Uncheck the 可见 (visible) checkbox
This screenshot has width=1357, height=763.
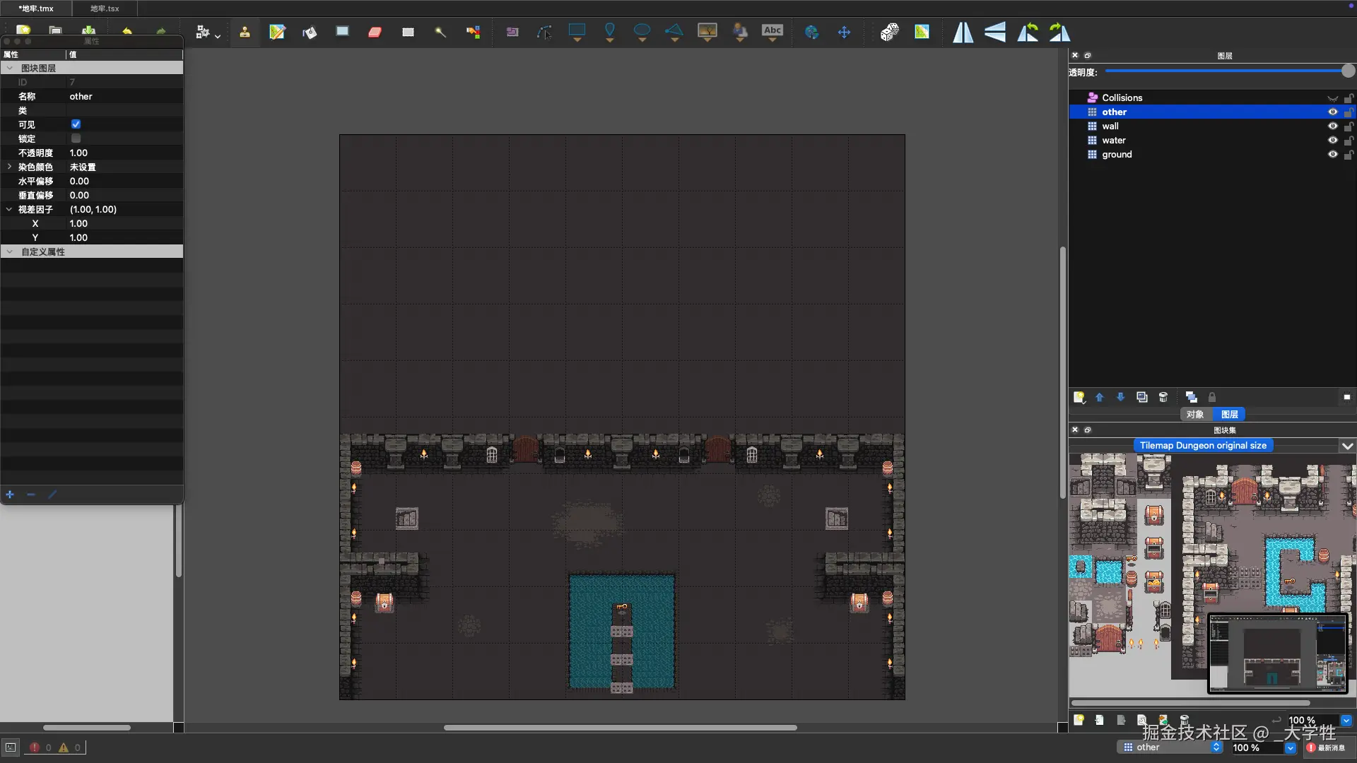[76, 124]
